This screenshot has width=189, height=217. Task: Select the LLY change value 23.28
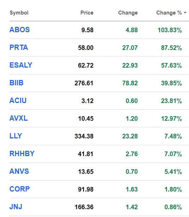(130, 136)
